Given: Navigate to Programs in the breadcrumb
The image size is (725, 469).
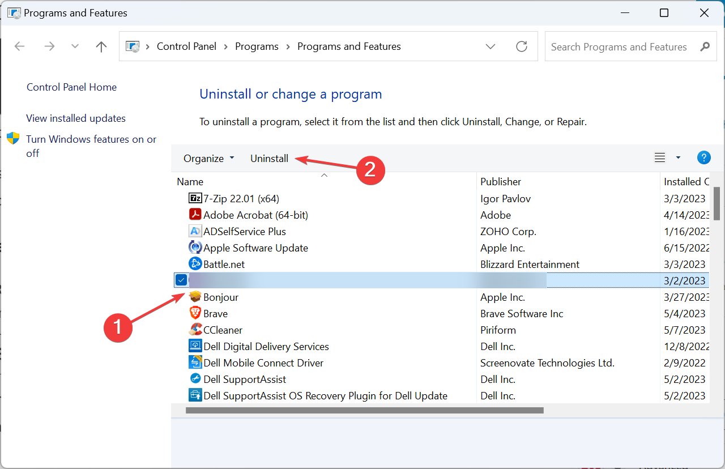Looking at the screenshot, I should click(x=257, y=46).
